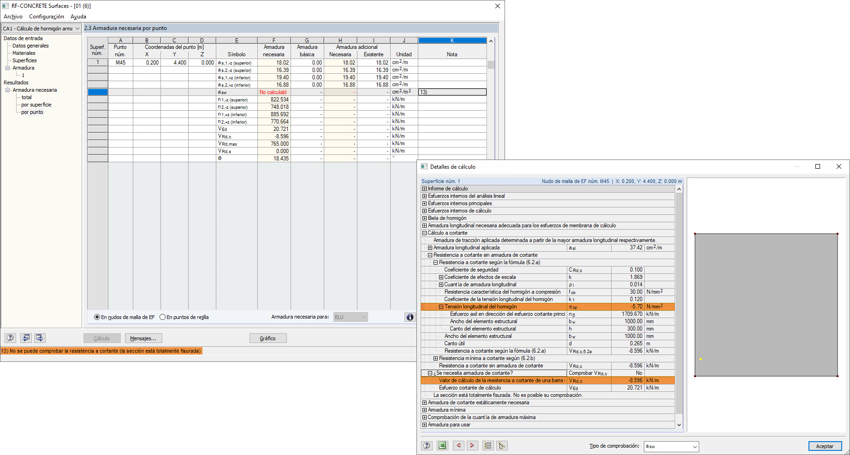The image size is (850, 455).
Task: Go to previous table with left-arrow icon
Action: coord(26,338)
